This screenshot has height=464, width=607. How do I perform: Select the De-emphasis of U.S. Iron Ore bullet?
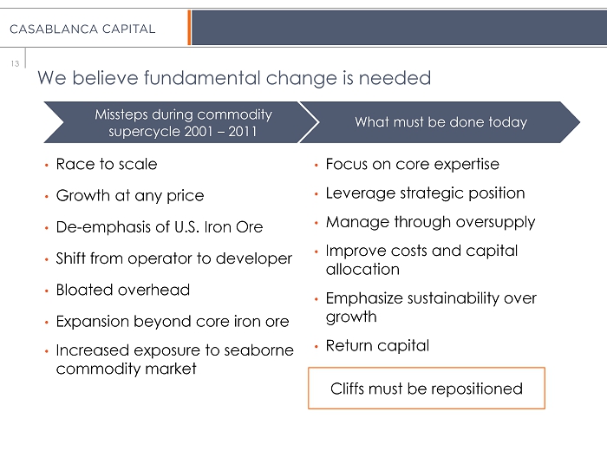[x=159, y=227]
